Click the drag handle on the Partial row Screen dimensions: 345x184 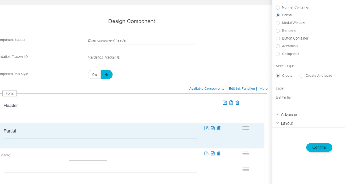click(x=246, y=128)
